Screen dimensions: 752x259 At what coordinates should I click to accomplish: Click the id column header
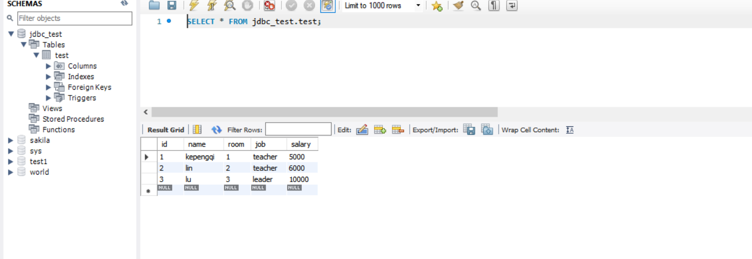click(x=170, y=144)
